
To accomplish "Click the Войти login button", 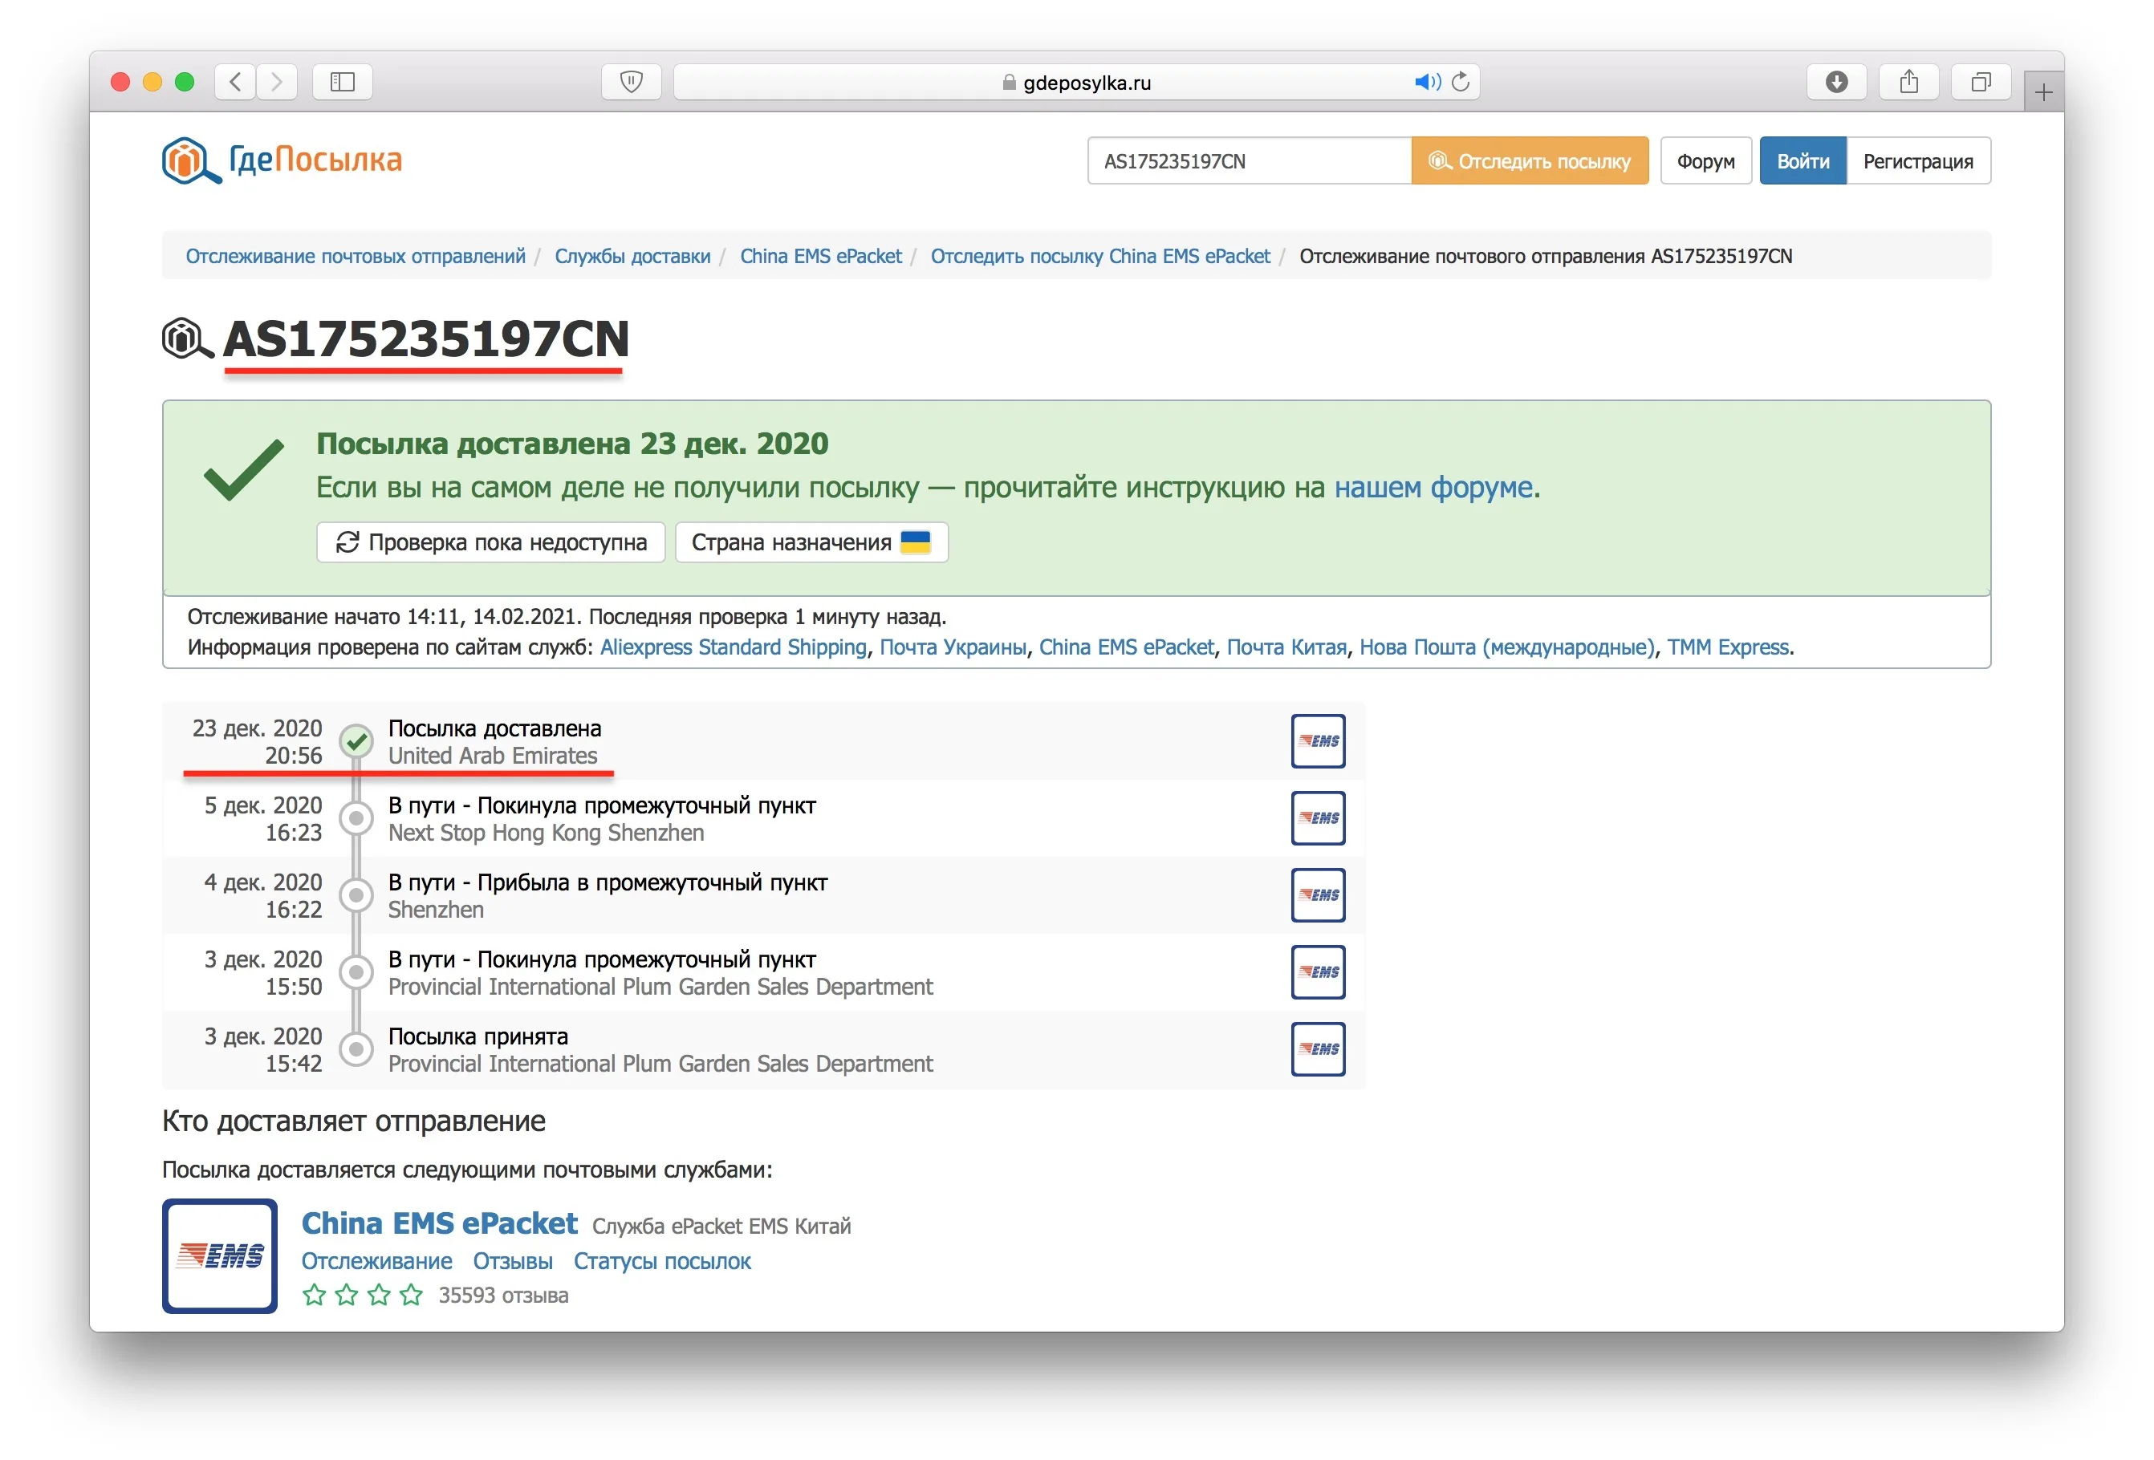I will (x=1802, y=161).
